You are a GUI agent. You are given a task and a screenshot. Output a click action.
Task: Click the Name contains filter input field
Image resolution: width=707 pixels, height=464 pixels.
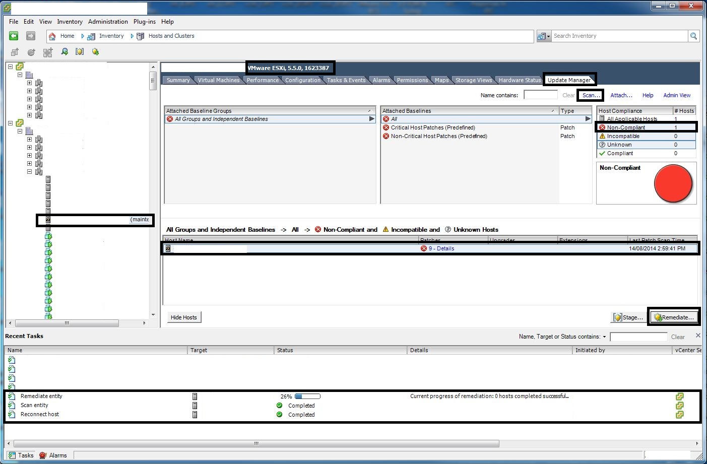click(x=540, y=95)
